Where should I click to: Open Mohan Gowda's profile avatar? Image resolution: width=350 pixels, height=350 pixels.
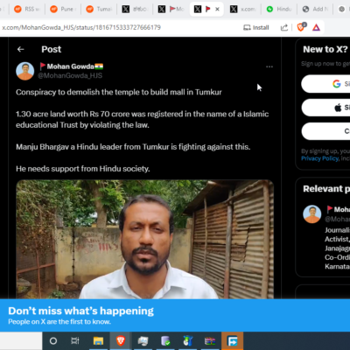tap(24, 71)
